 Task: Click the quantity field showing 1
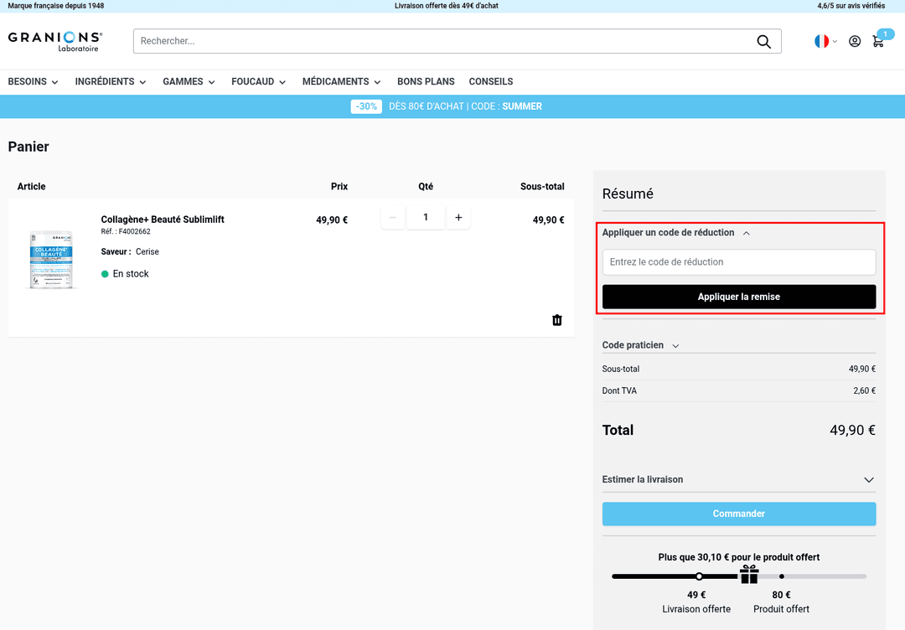426,218
